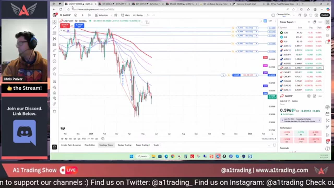
Task: Open the go-to-date calendar icon
Action: (103, 139)
